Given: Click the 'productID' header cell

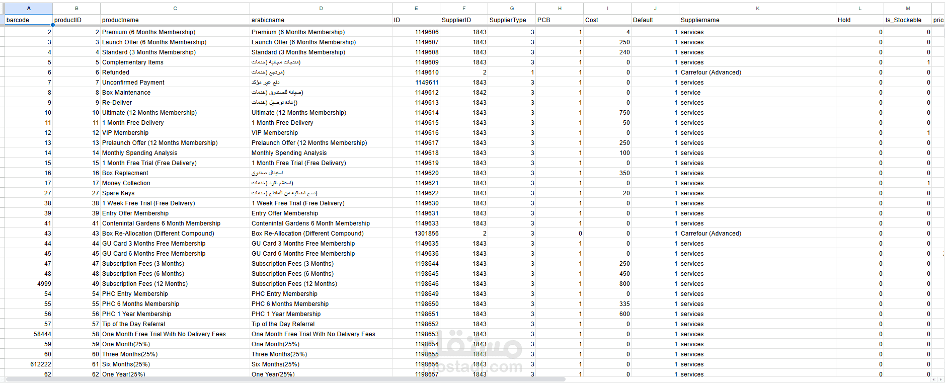Looking at the screenshot, I should click(76, 20).
